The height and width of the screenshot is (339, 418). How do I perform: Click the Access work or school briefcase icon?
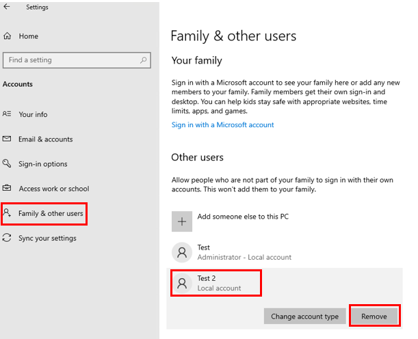click(7, 188)
